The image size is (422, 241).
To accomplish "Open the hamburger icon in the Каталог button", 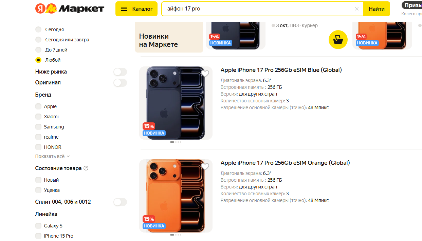I will tap(124, 9).
